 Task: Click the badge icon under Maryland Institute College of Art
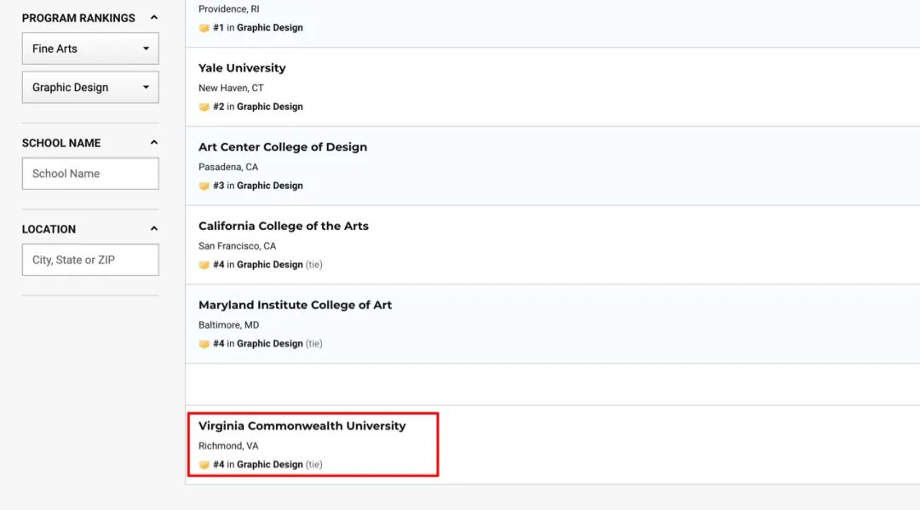[x=204, y=345]
